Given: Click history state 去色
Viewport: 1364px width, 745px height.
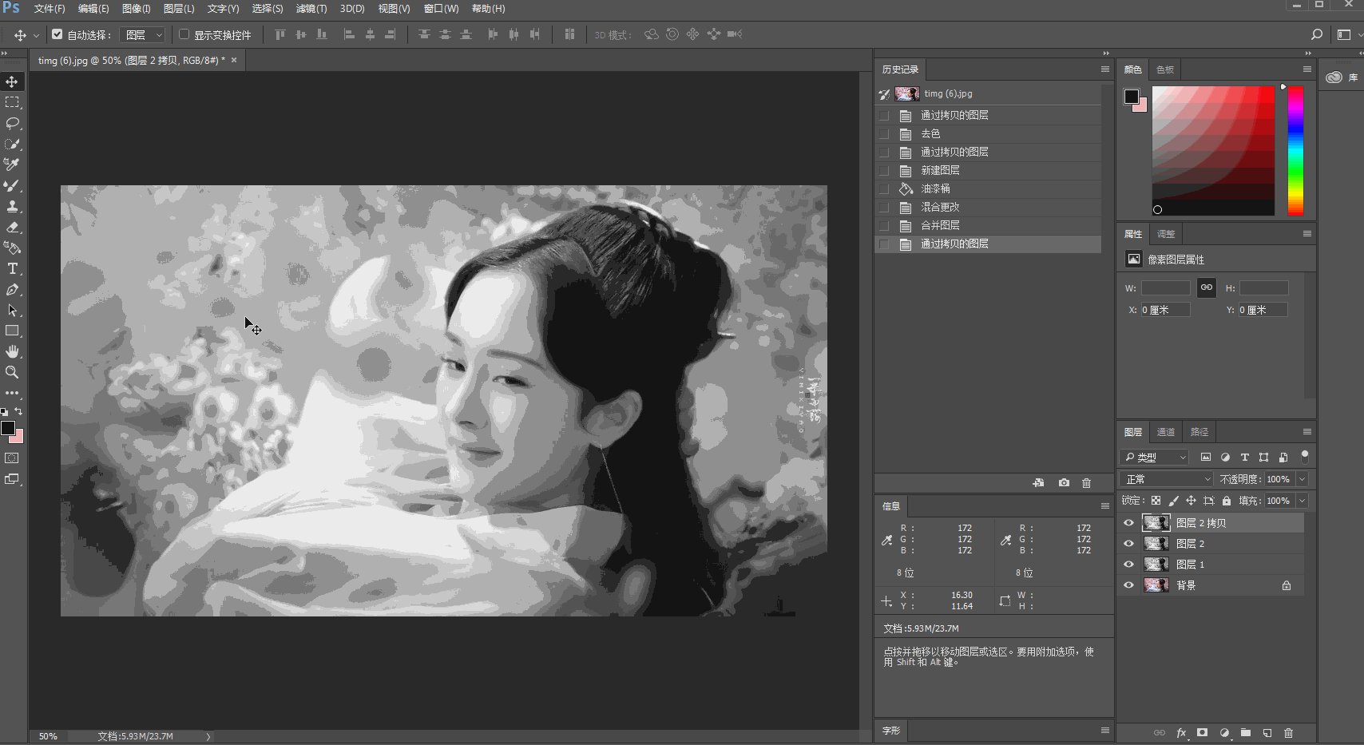Looking at the screenshot, I should click(x=988, y=134).
